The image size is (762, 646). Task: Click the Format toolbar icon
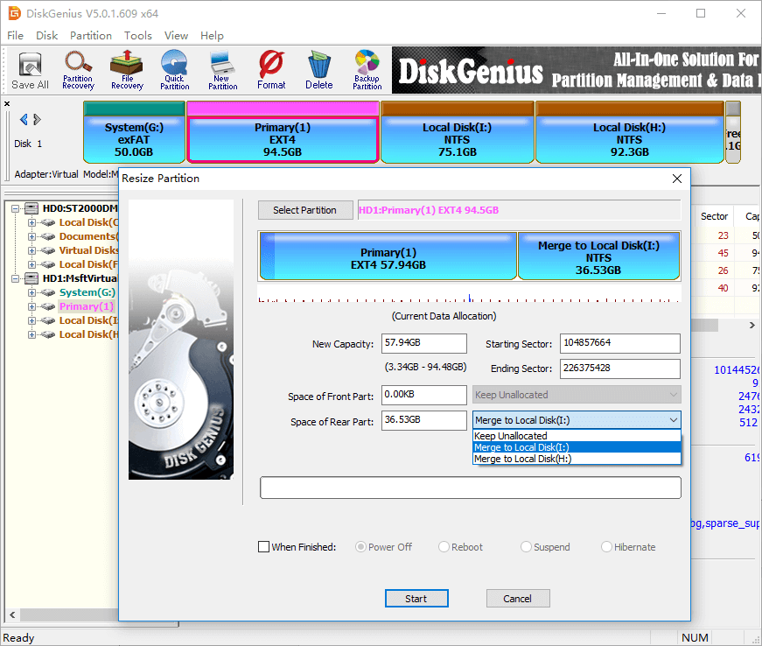click(x=271, y=70)
